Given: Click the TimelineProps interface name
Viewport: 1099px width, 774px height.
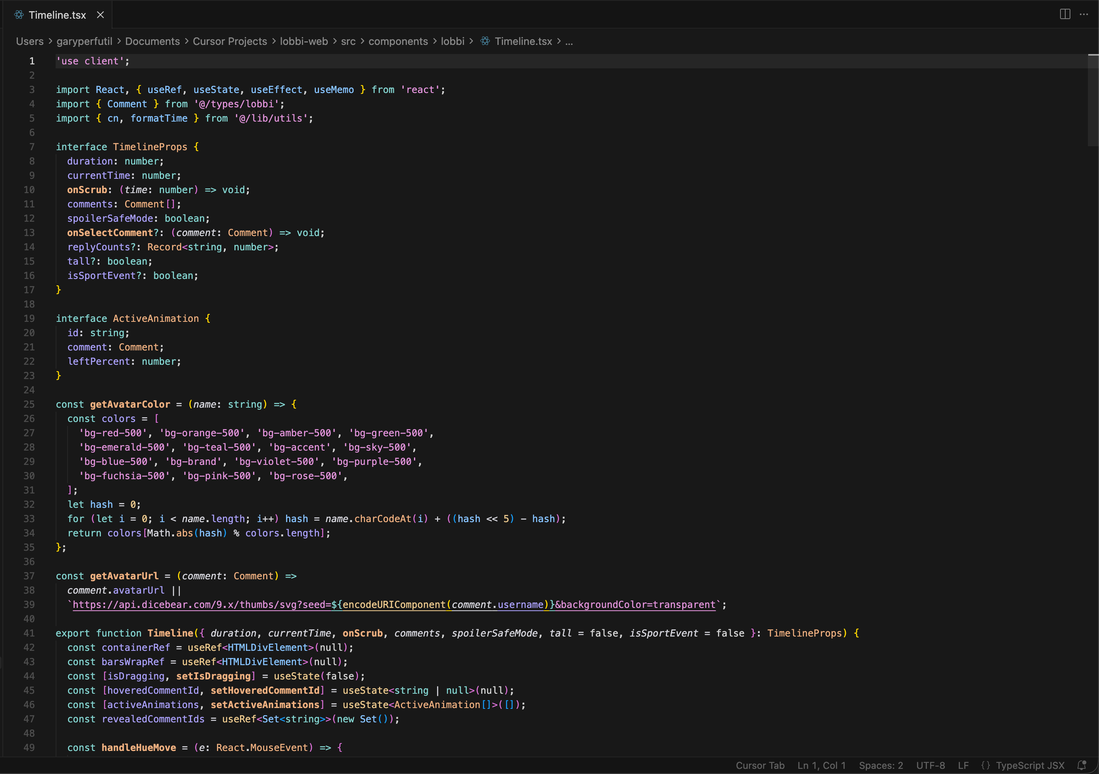Looking at the screenshot, I should click(x=150, y=147).
